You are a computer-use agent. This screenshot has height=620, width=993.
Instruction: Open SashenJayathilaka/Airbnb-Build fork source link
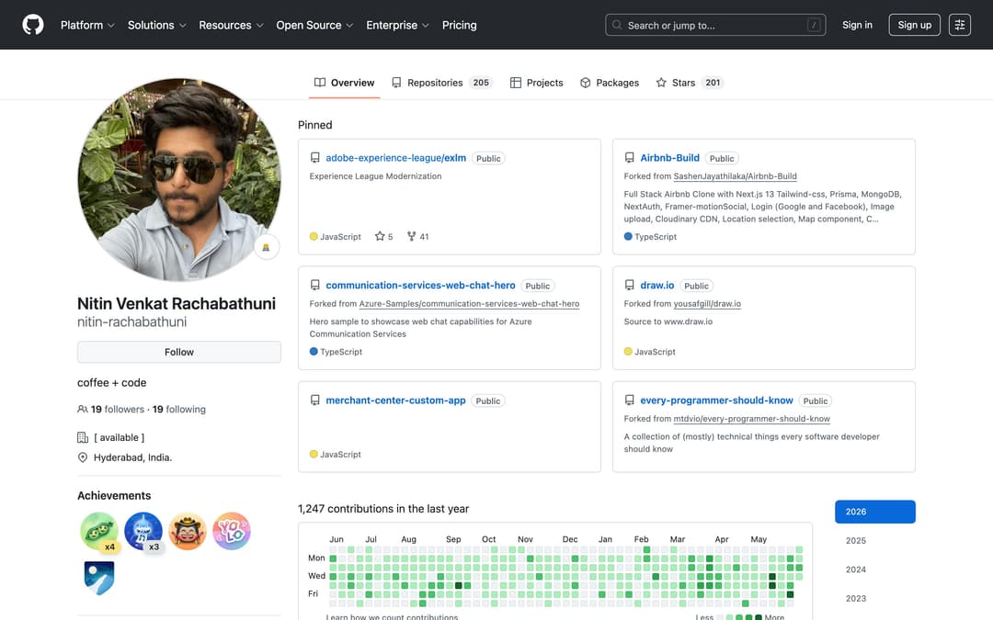tap(735, 176)
